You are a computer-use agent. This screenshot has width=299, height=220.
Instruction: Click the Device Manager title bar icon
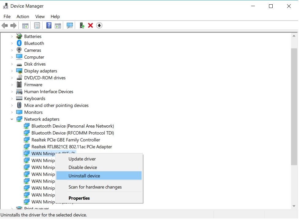coord(6,6)
